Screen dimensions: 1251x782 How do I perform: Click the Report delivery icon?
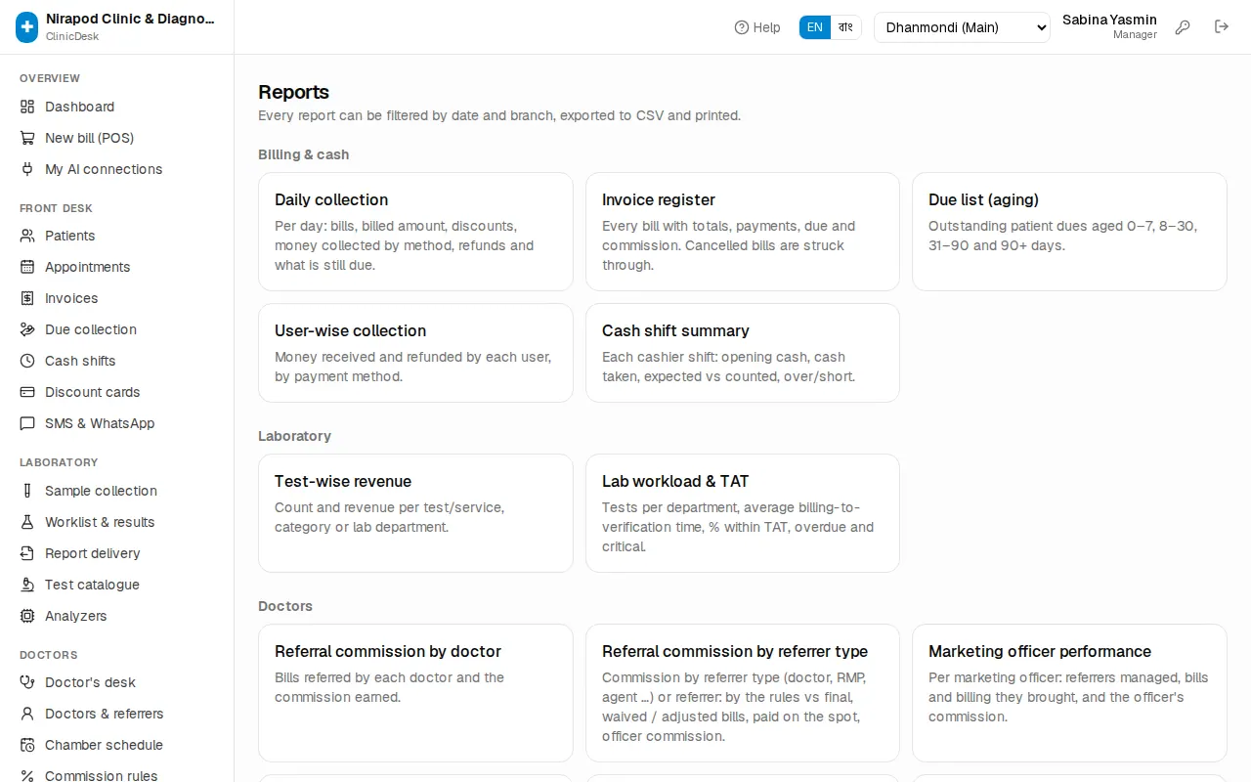pyautogui.click(x=27, y=553)
